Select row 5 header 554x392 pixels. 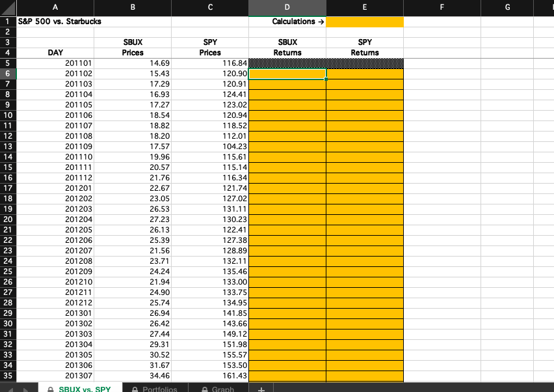coord(8,63)
